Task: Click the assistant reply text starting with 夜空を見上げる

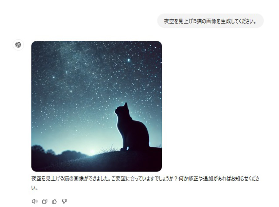Action: coord(145,183)
